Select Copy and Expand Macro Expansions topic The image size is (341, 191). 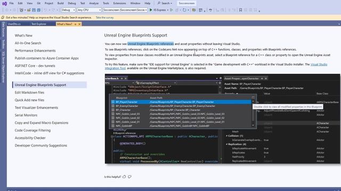click(42, 123)
